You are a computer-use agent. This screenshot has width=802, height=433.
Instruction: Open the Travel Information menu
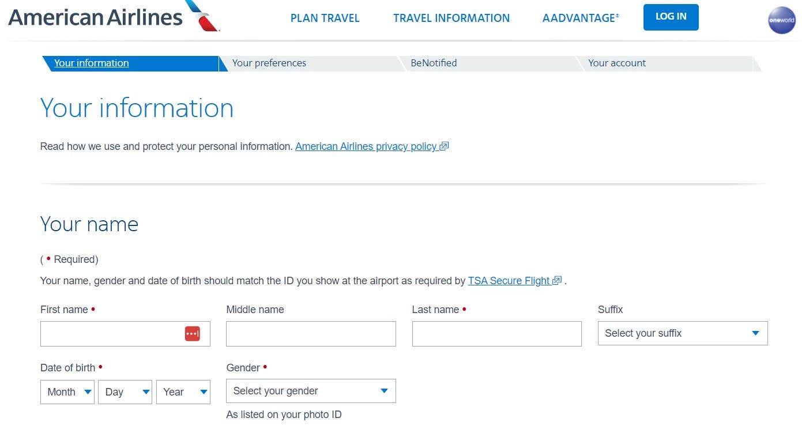[x=451, y=18]
